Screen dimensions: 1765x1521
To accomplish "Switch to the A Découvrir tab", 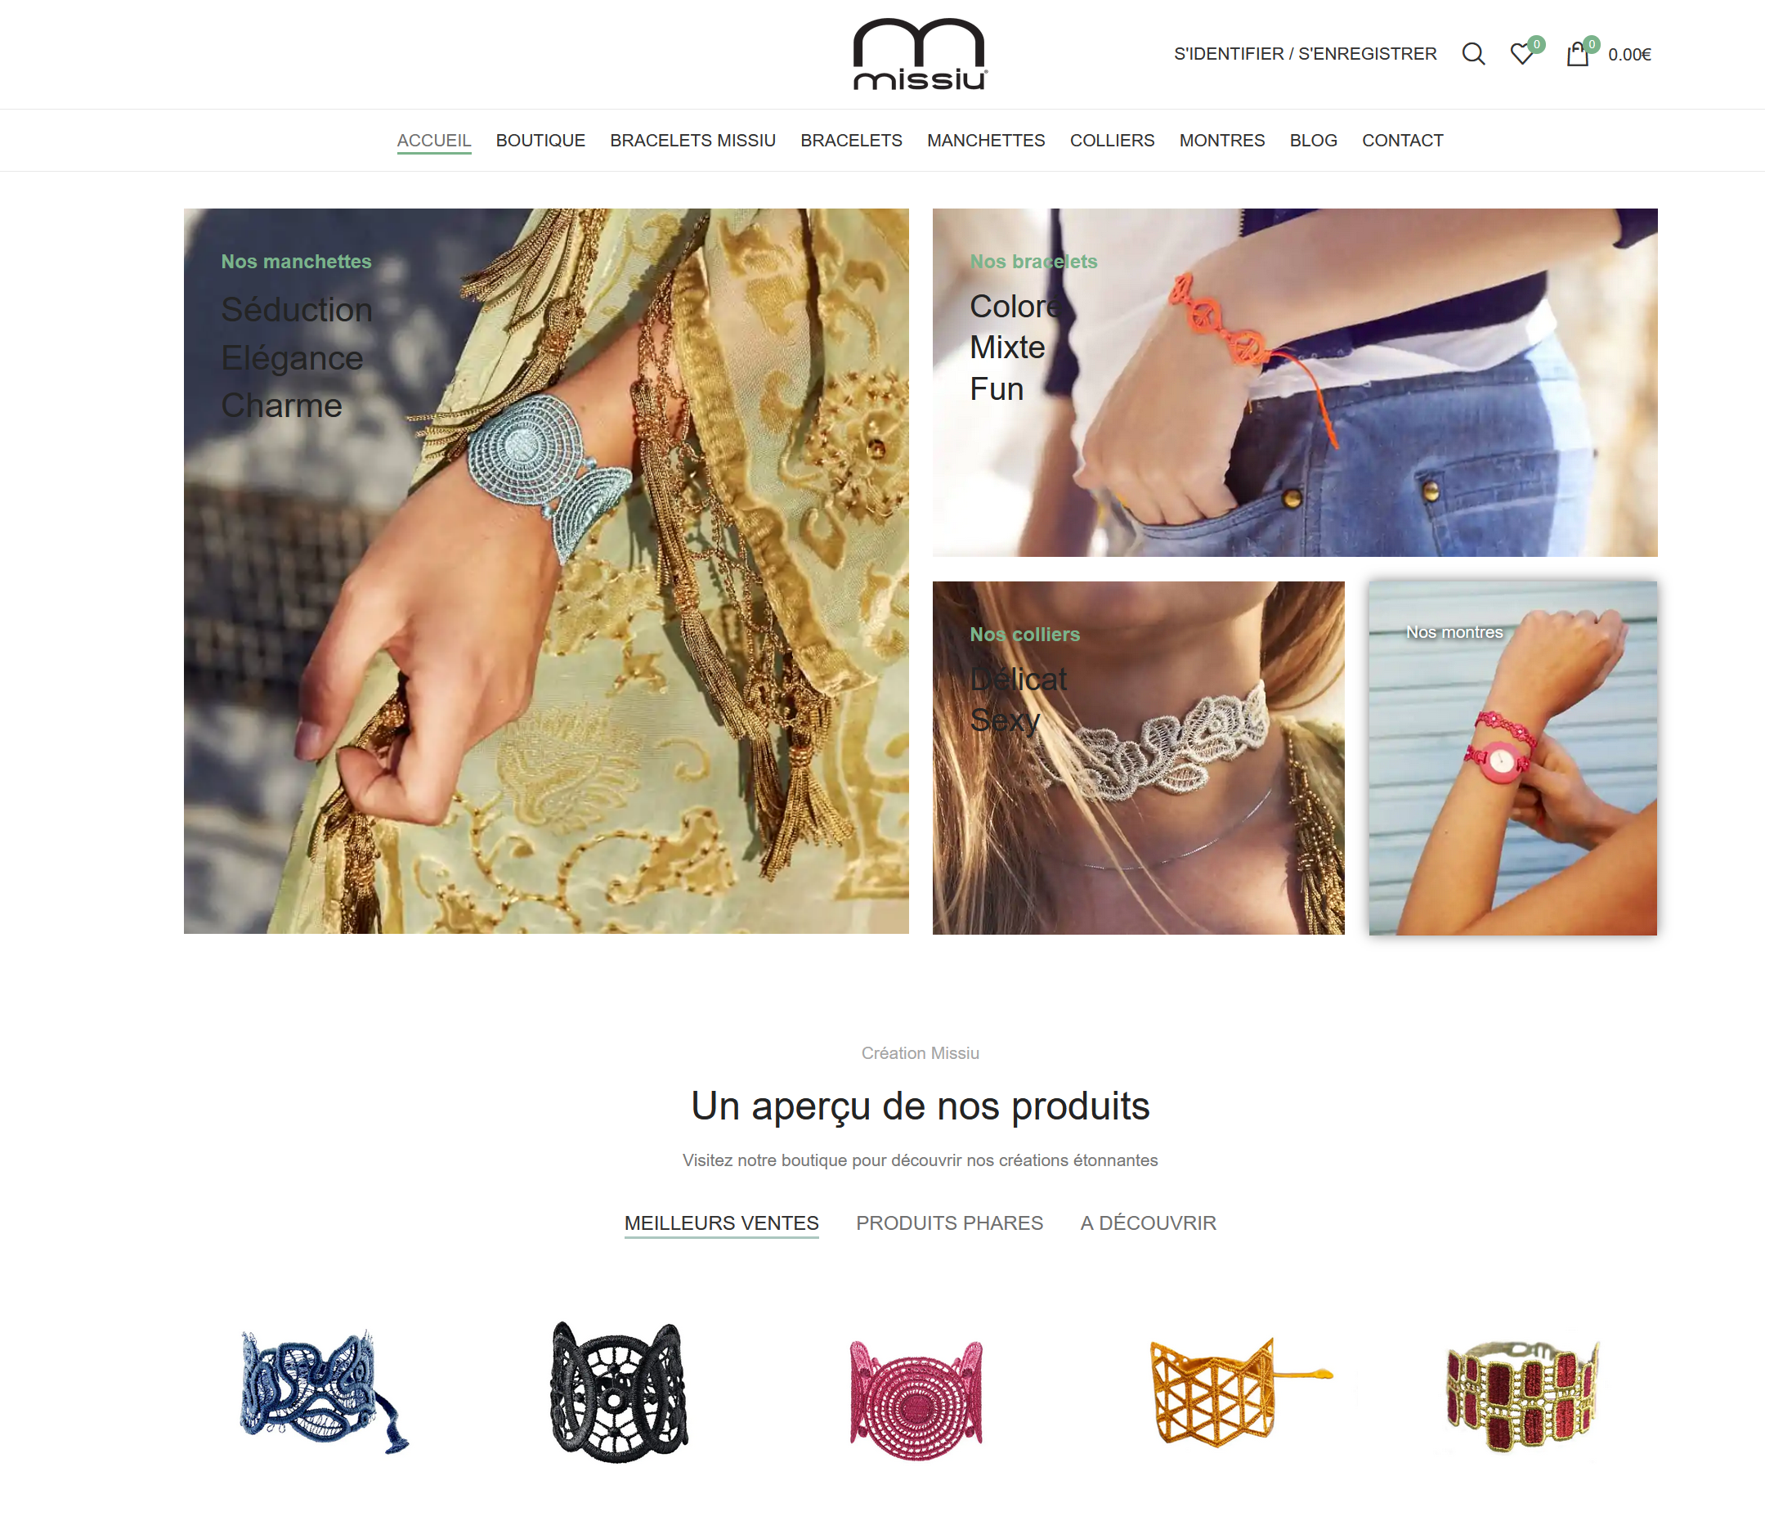I will pos(1148,1223).
